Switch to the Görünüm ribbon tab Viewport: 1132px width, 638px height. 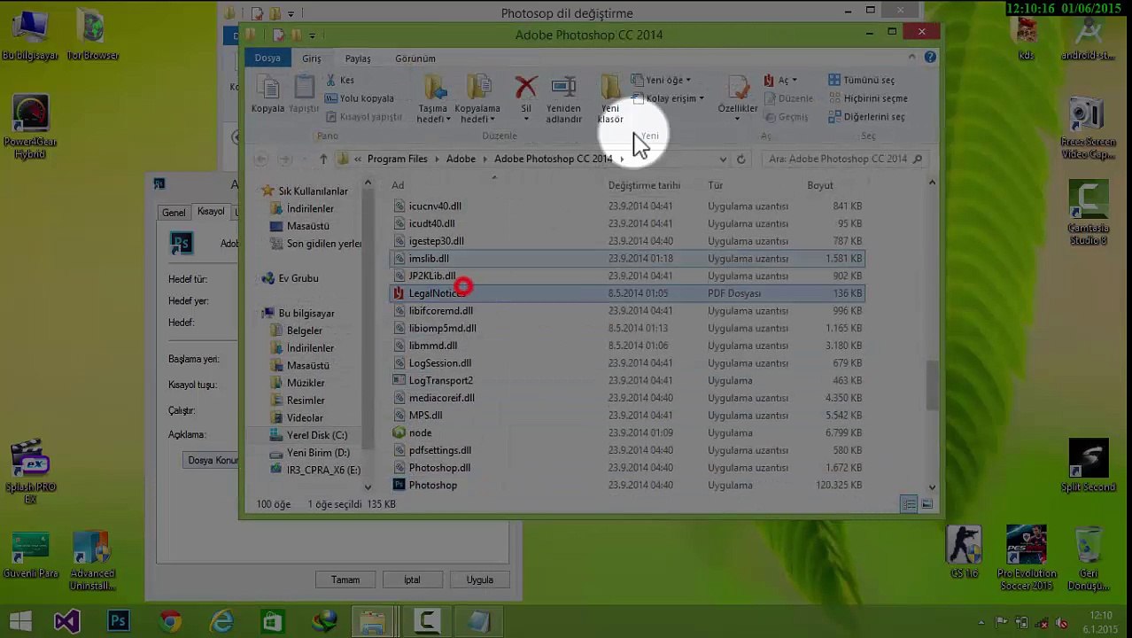click(x=415, y=58)
